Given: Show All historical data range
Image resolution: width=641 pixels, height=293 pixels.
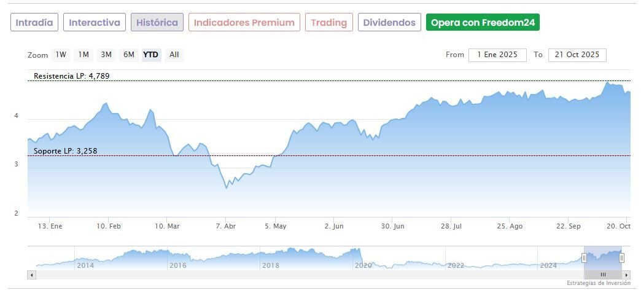Looking at the screenshot, I should coord(174,55).
